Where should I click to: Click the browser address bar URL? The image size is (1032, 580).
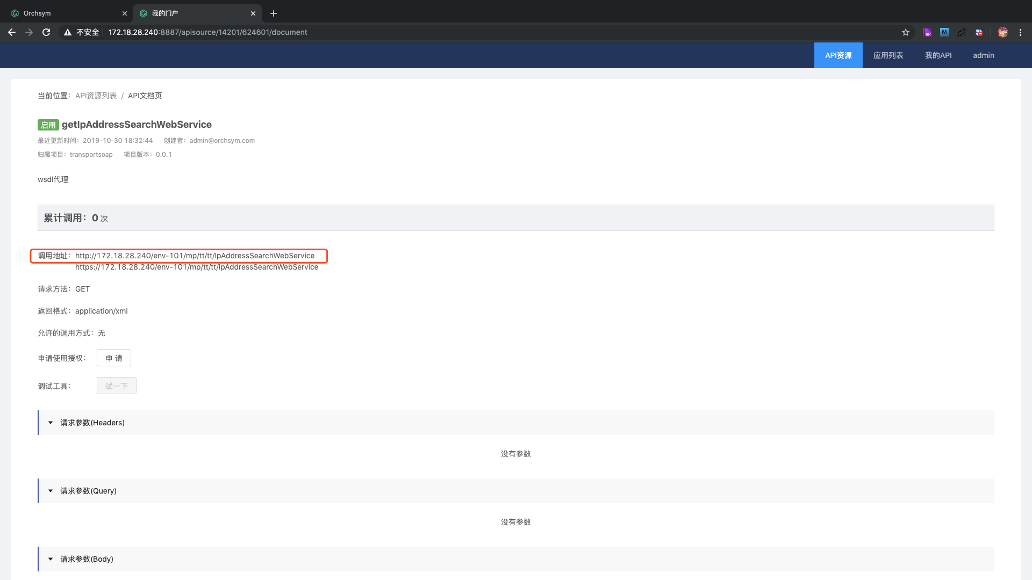click(x=208, y=32)
